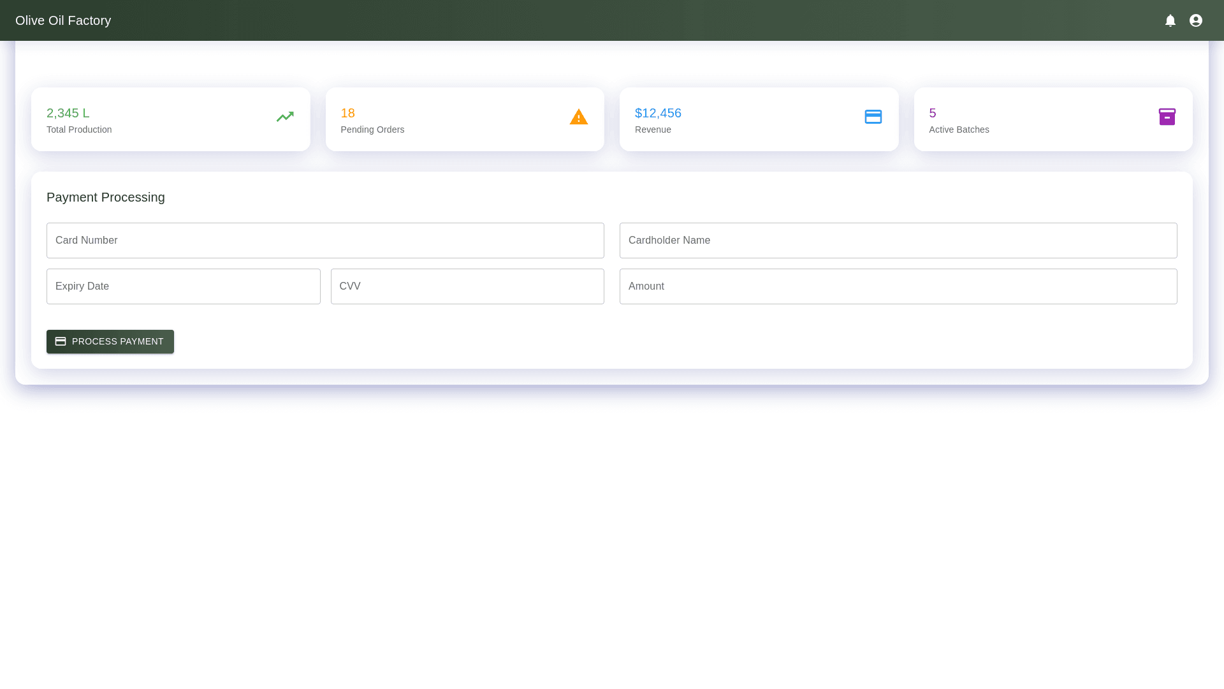This screenshot has width=1224, height=689.
Task: Click the notifications bell icon
Action: (1170, 20)
